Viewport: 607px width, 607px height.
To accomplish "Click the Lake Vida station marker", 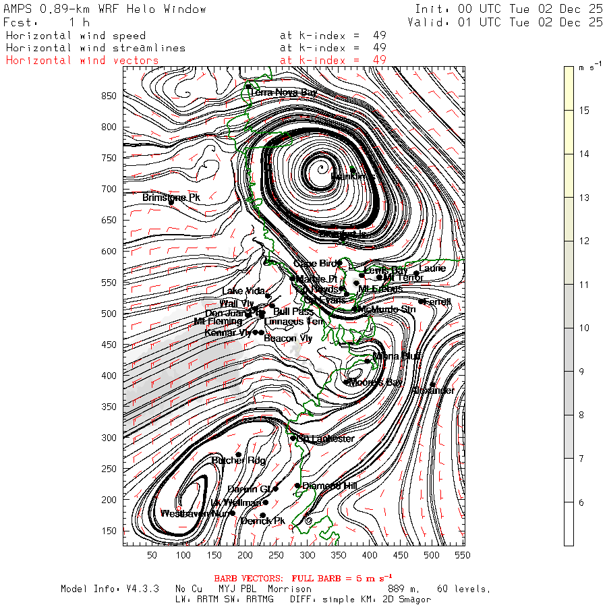I will tap(268, 295).
